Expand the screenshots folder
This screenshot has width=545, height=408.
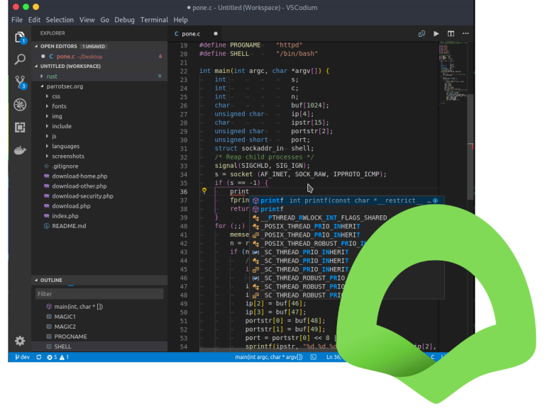(x=48, y=156)
